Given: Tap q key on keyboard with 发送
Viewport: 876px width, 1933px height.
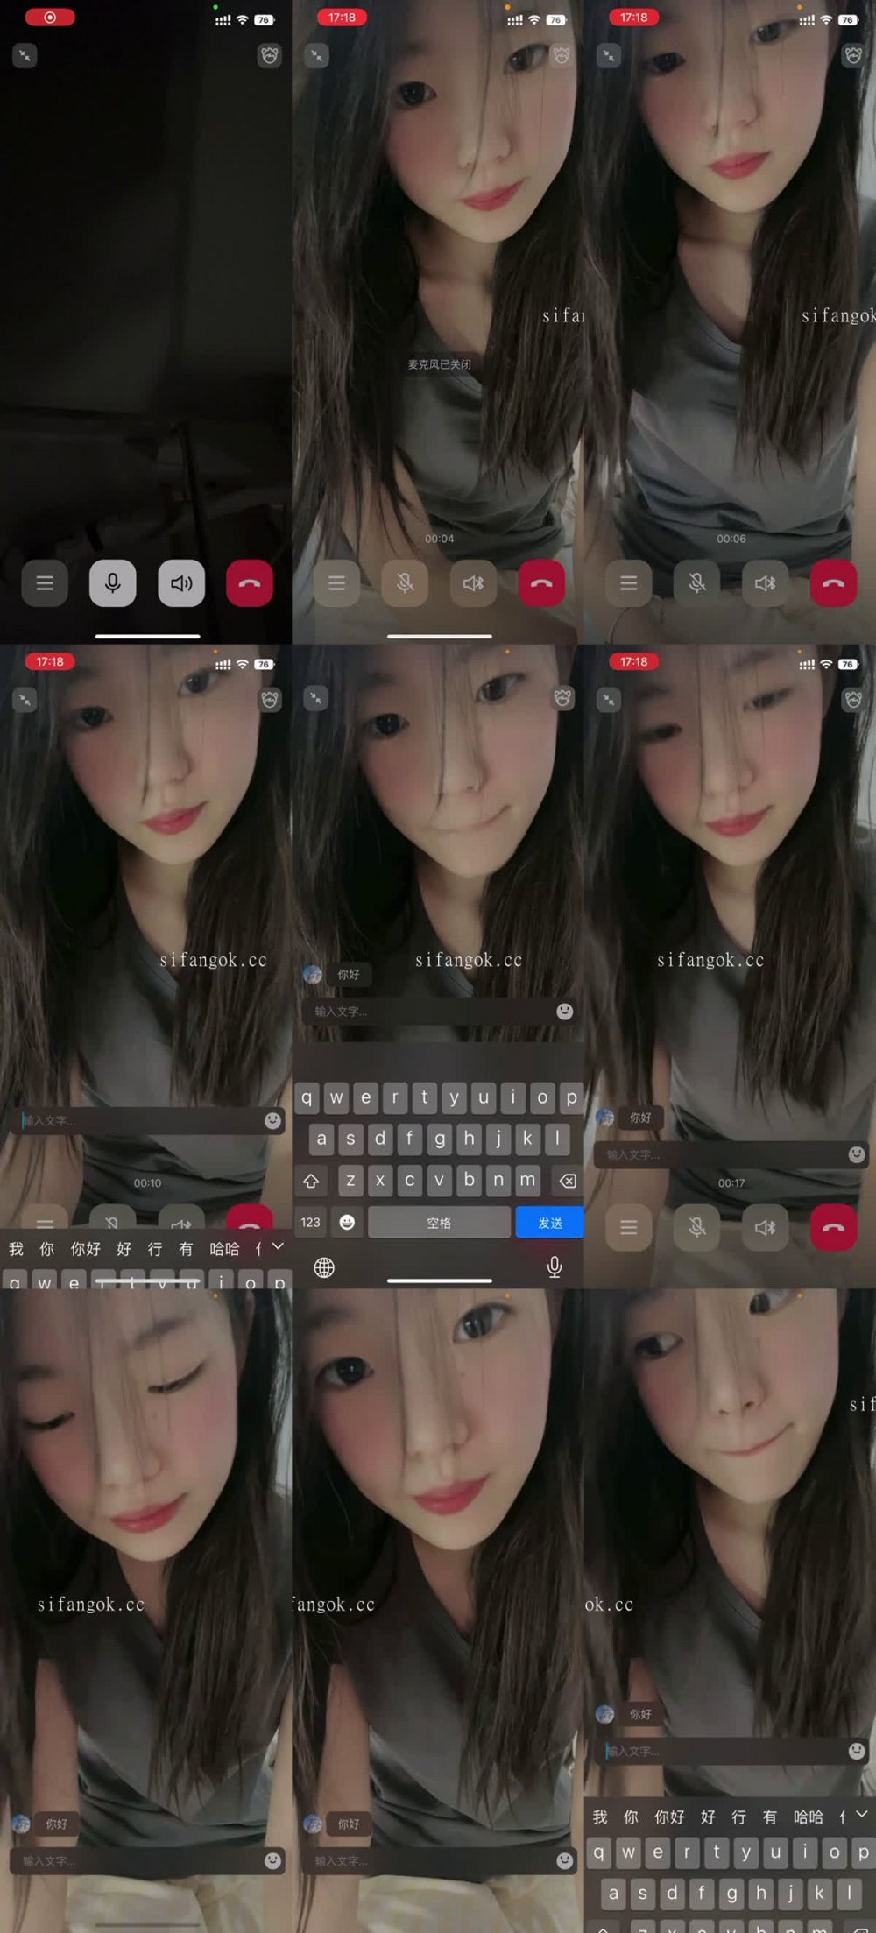Looking at the screenshot, I should point(307,1097).
